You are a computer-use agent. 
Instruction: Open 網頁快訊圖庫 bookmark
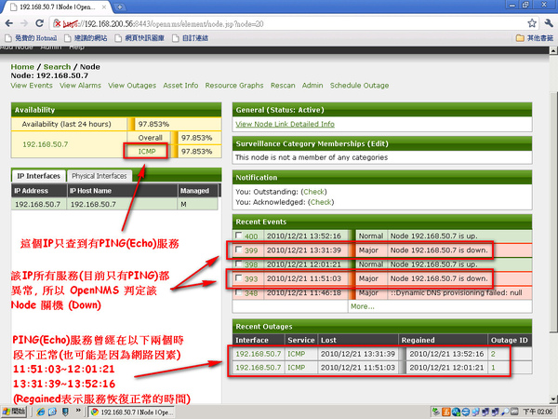(139, 38)
